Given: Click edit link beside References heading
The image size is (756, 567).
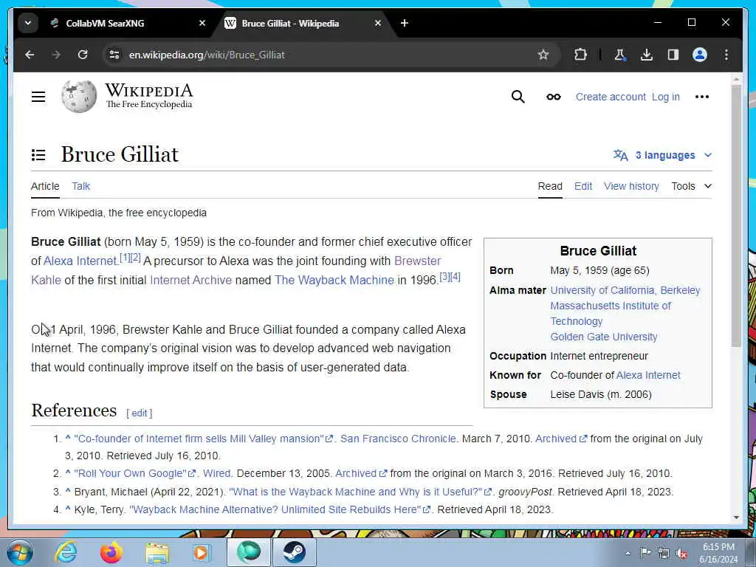Looking at the screenshot, I should 140,413.
